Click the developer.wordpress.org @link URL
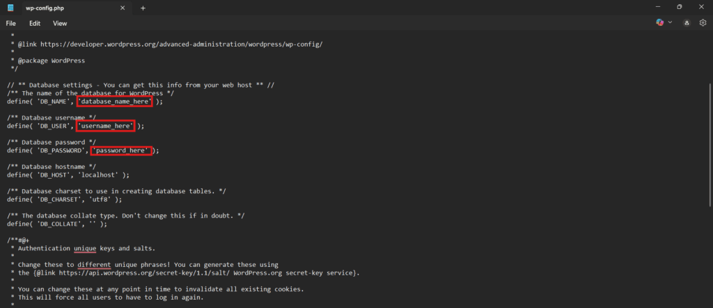Viewport: 713px width, 308px height. click(182, 44)
